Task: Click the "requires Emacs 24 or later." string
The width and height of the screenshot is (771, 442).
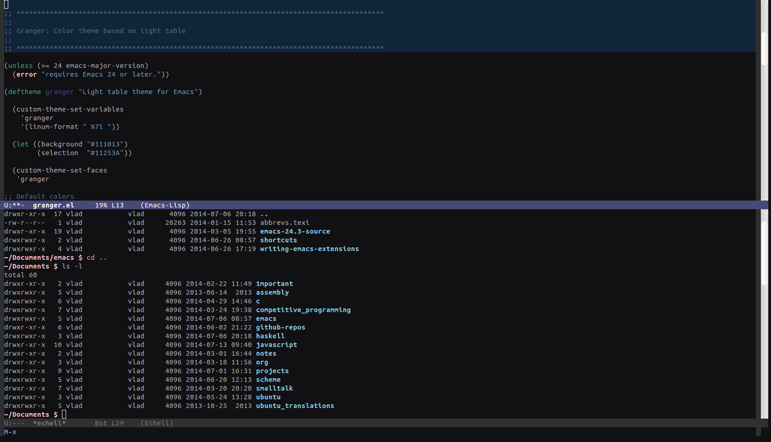Action: click(101, 74)
